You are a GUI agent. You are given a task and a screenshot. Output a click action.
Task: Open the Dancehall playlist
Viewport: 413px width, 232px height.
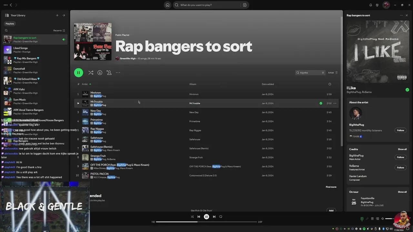[x=35, y=70]
